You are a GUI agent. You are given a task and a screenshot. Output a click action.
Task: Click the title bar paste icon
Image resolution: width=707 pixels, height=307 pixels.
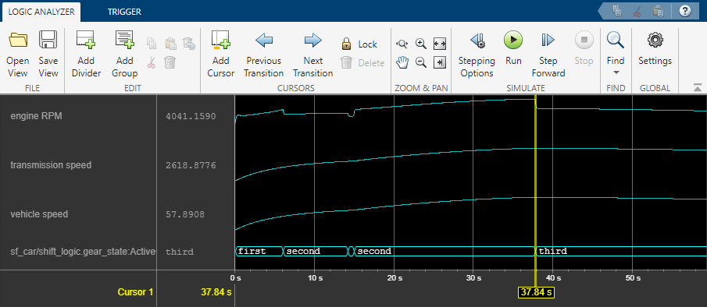point(659,11)
